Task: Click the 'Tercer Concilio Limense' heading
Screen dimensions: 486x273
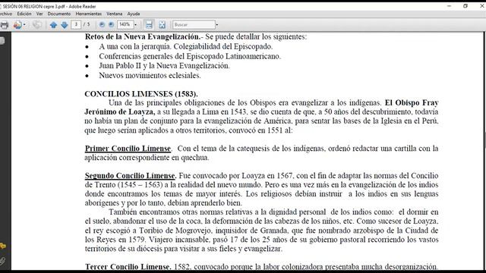Action: 128,266
